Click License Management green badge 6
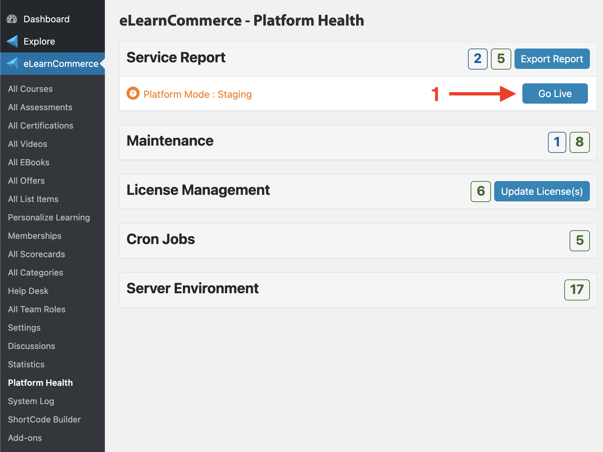This screenshot has height=452, width=603. pos(481,192)
